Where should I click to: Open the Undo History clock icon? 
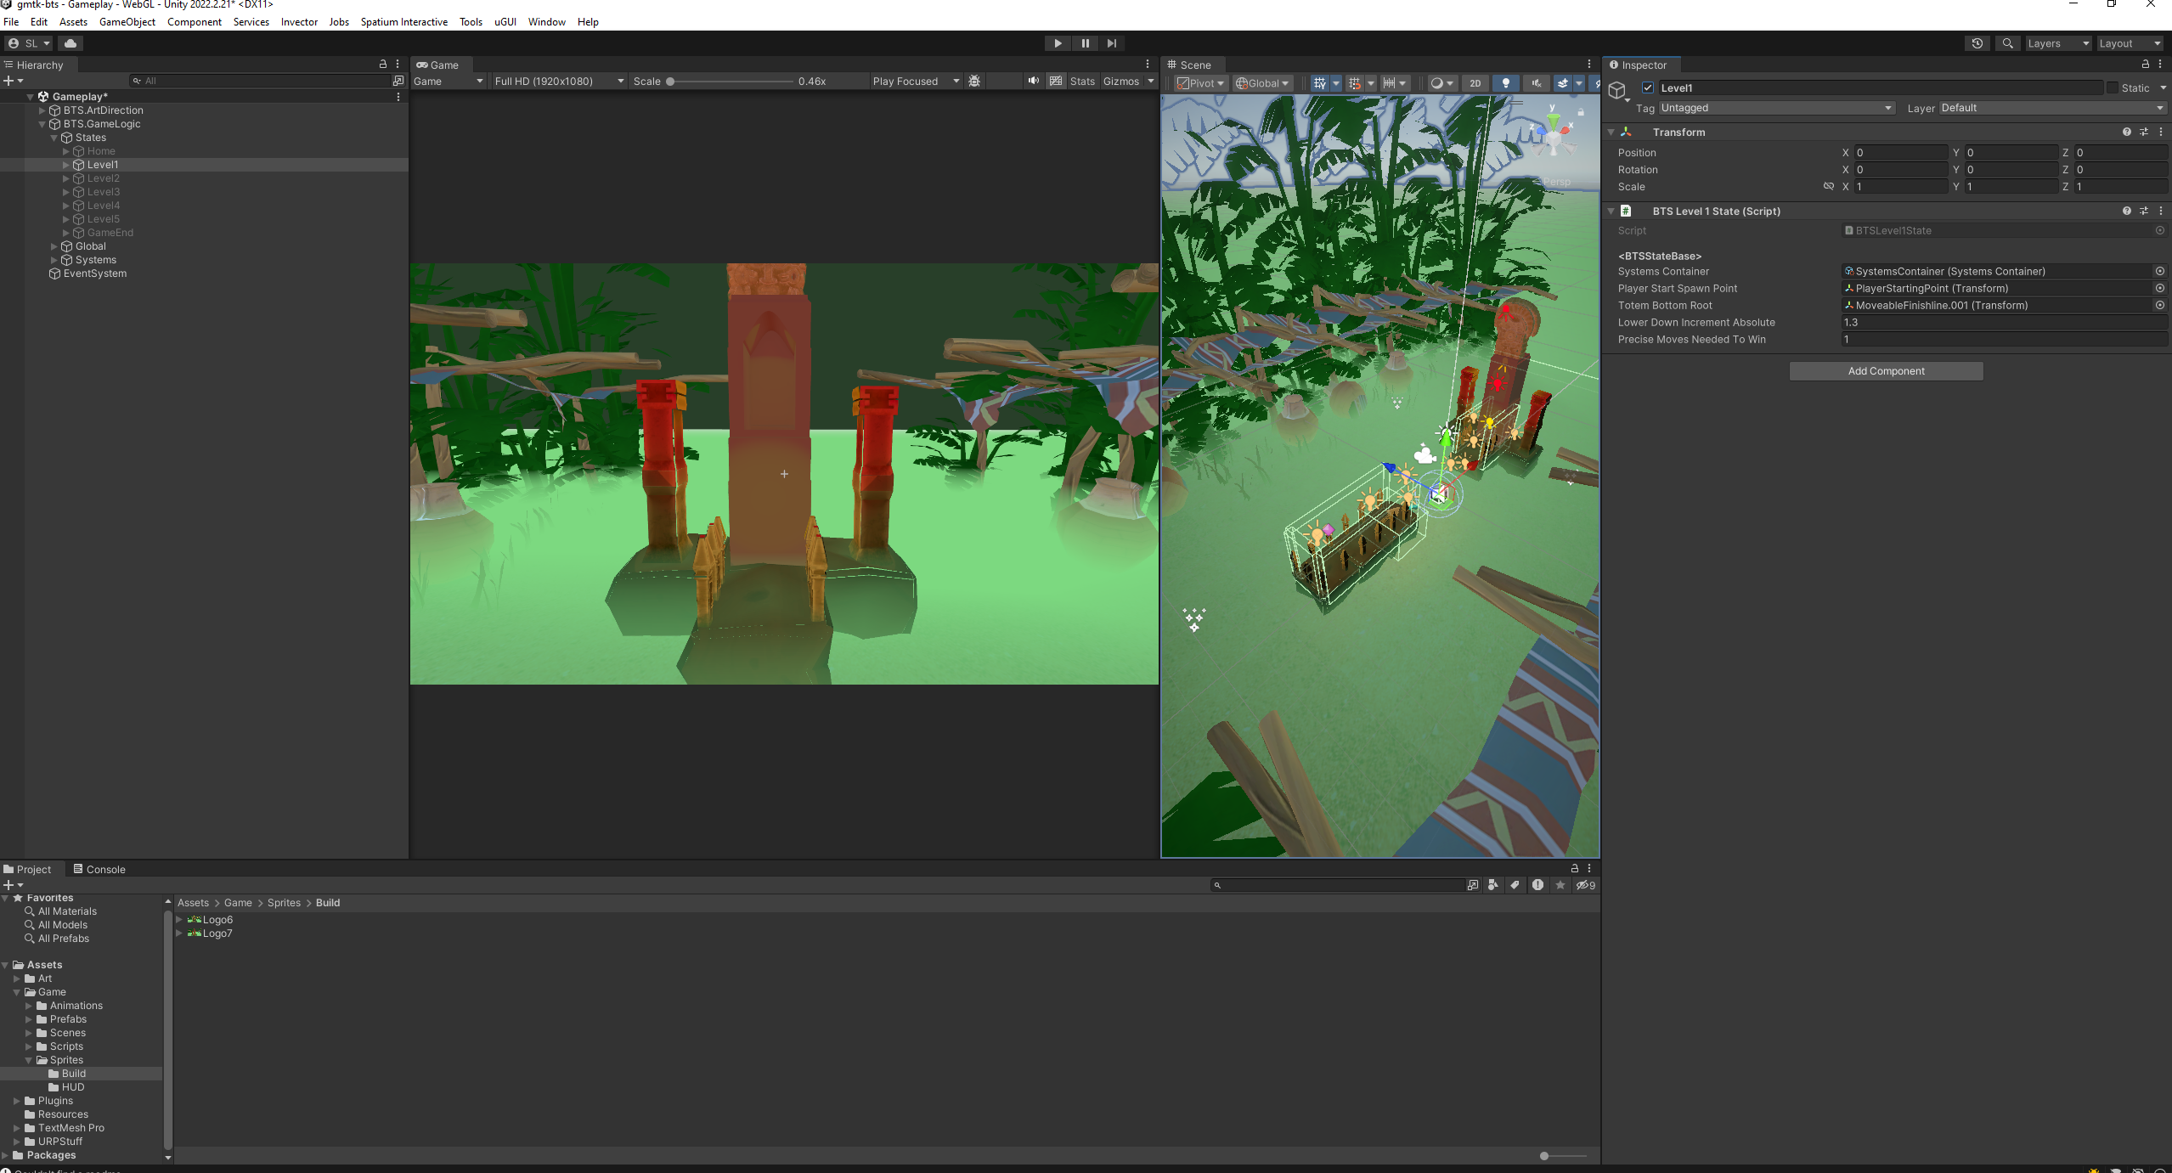pyautogui.click(x=1977, y=43)
